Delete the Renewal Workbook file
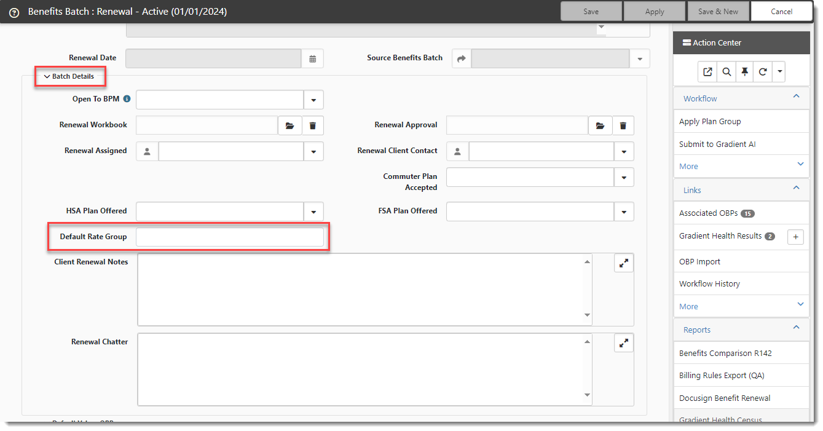This screenshot has width=823, height=431. [x=312, y=125]
